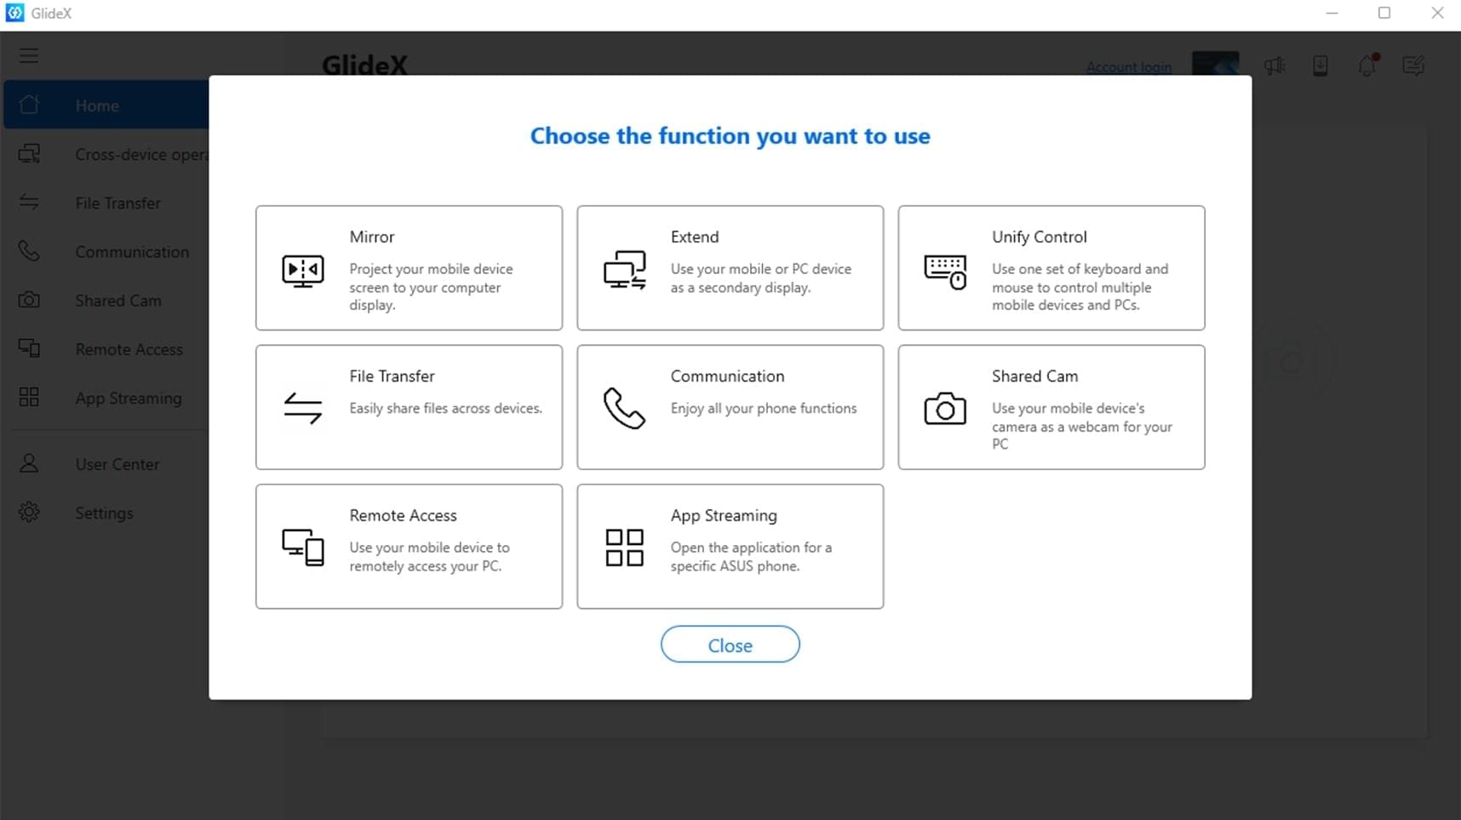Viewport: 1461px width, 820px height.
Task: Choose the File Transfer sharing card
Action: [x=408, y=407]
